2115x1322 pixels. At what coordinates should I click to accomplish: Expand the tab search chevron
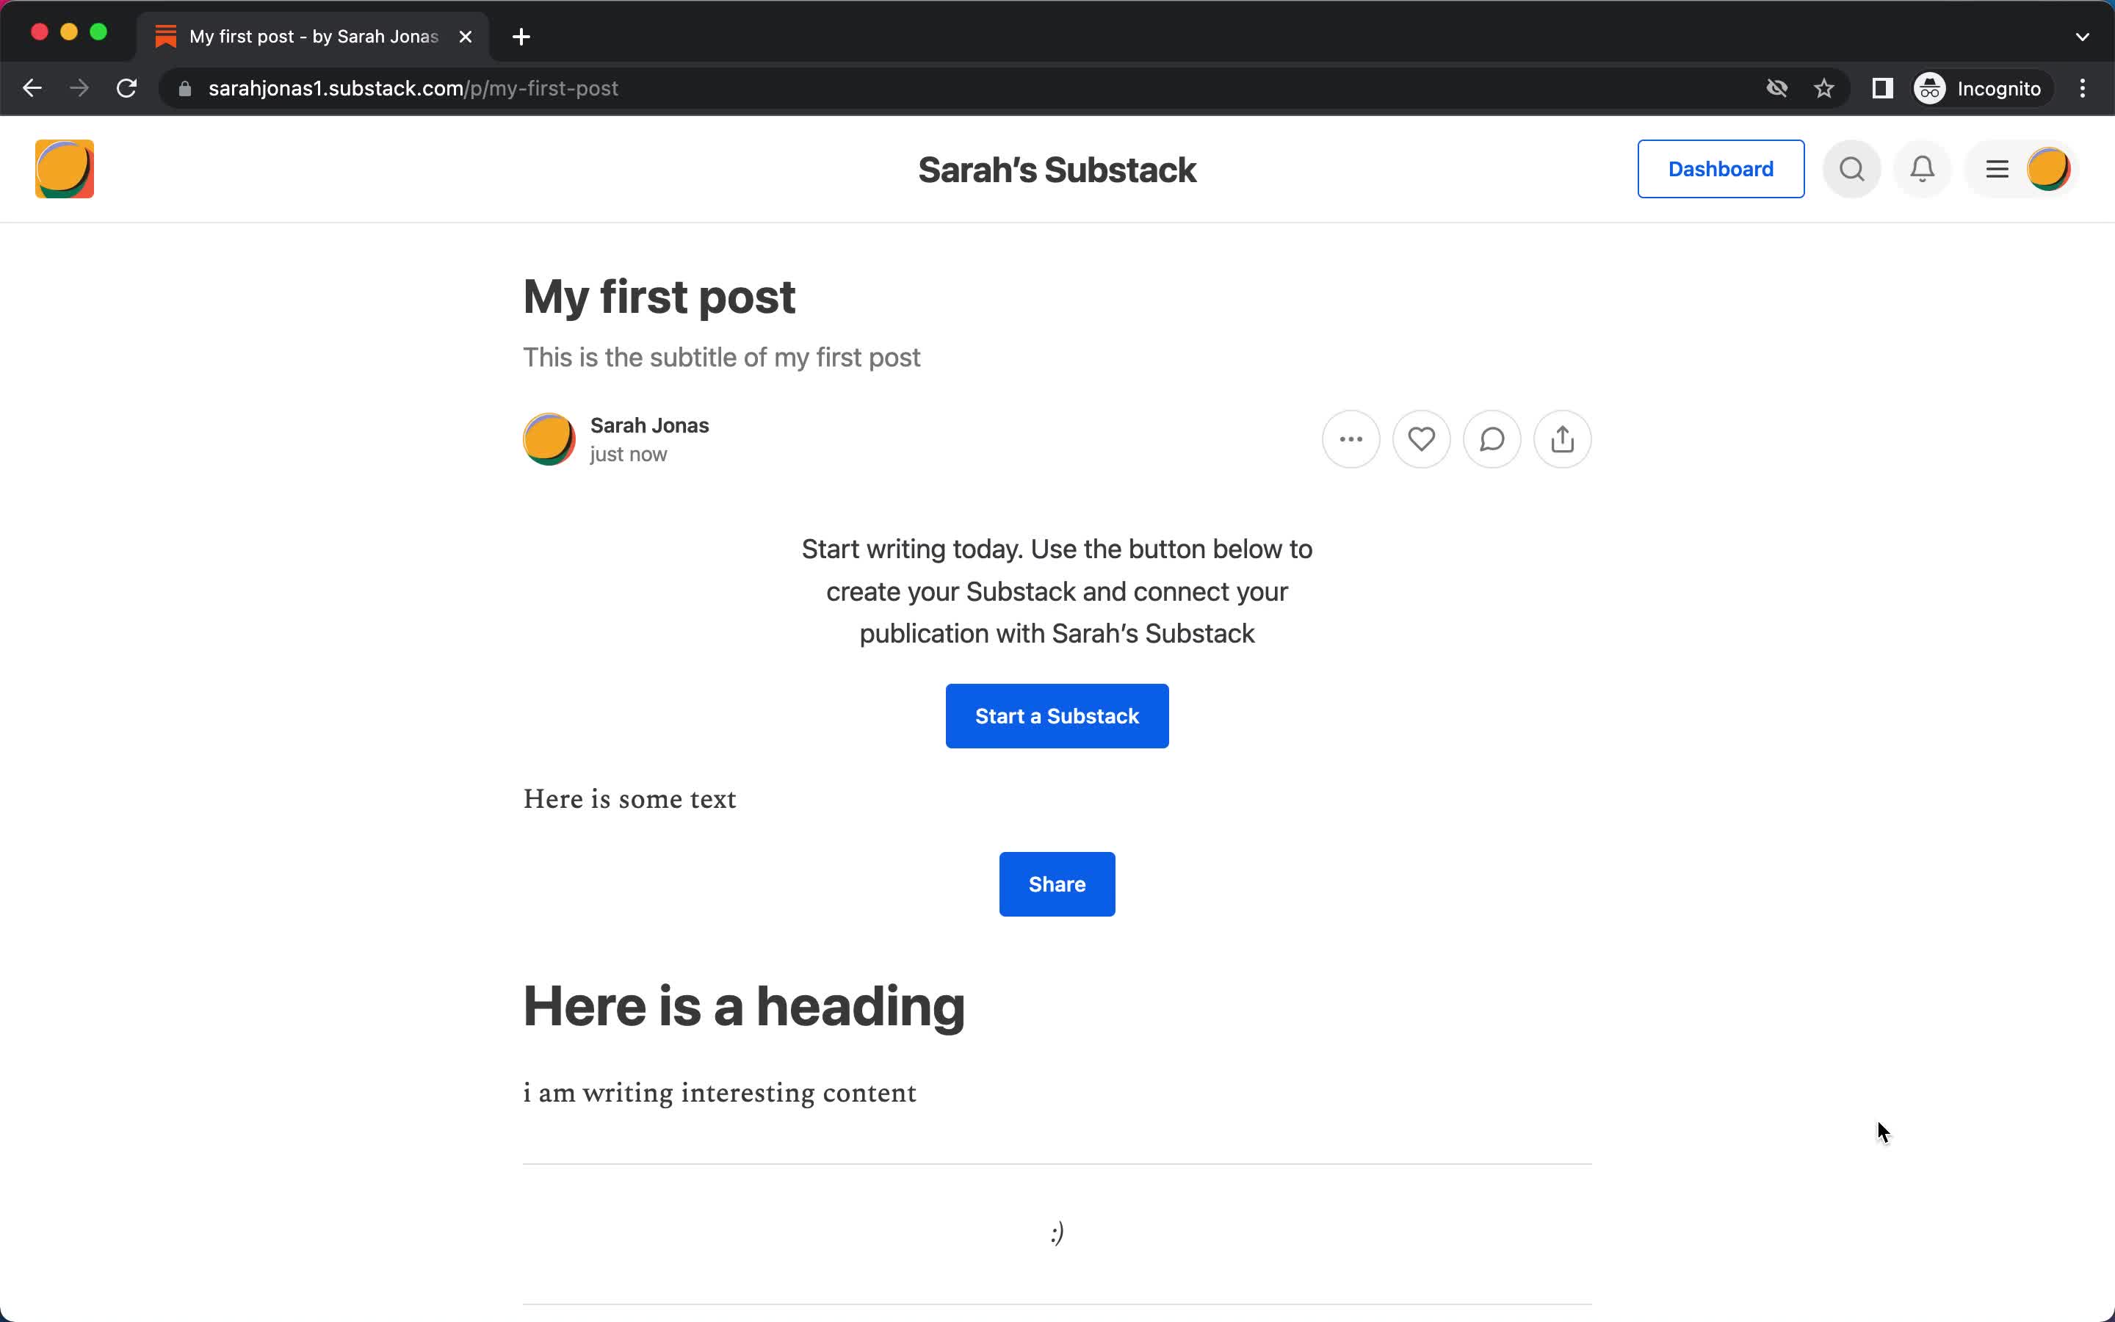pyautogui.click(x=2082, y=37)
